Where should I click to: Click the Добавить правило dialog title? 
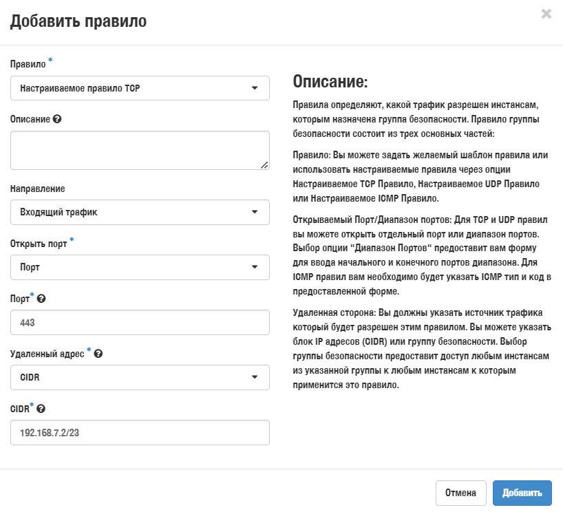78,21
